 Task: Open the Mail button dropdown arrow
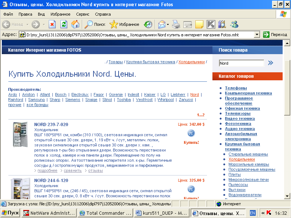168,24
